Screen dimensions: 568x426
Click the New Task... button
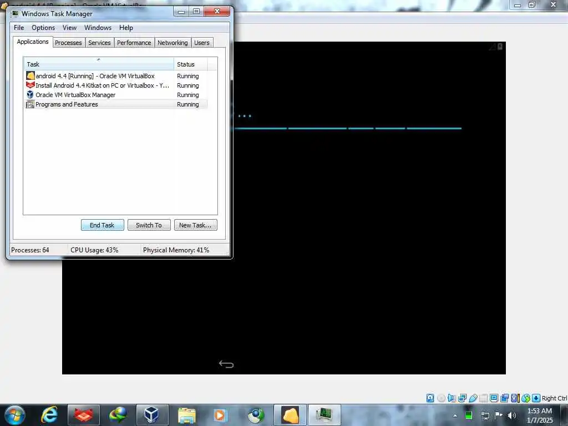click(x=195, y=225)
